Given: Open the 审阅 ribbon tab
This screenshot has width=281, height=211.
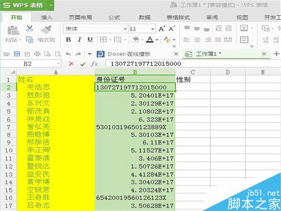Looking at the screenshot, I should (x=212, y=17).
